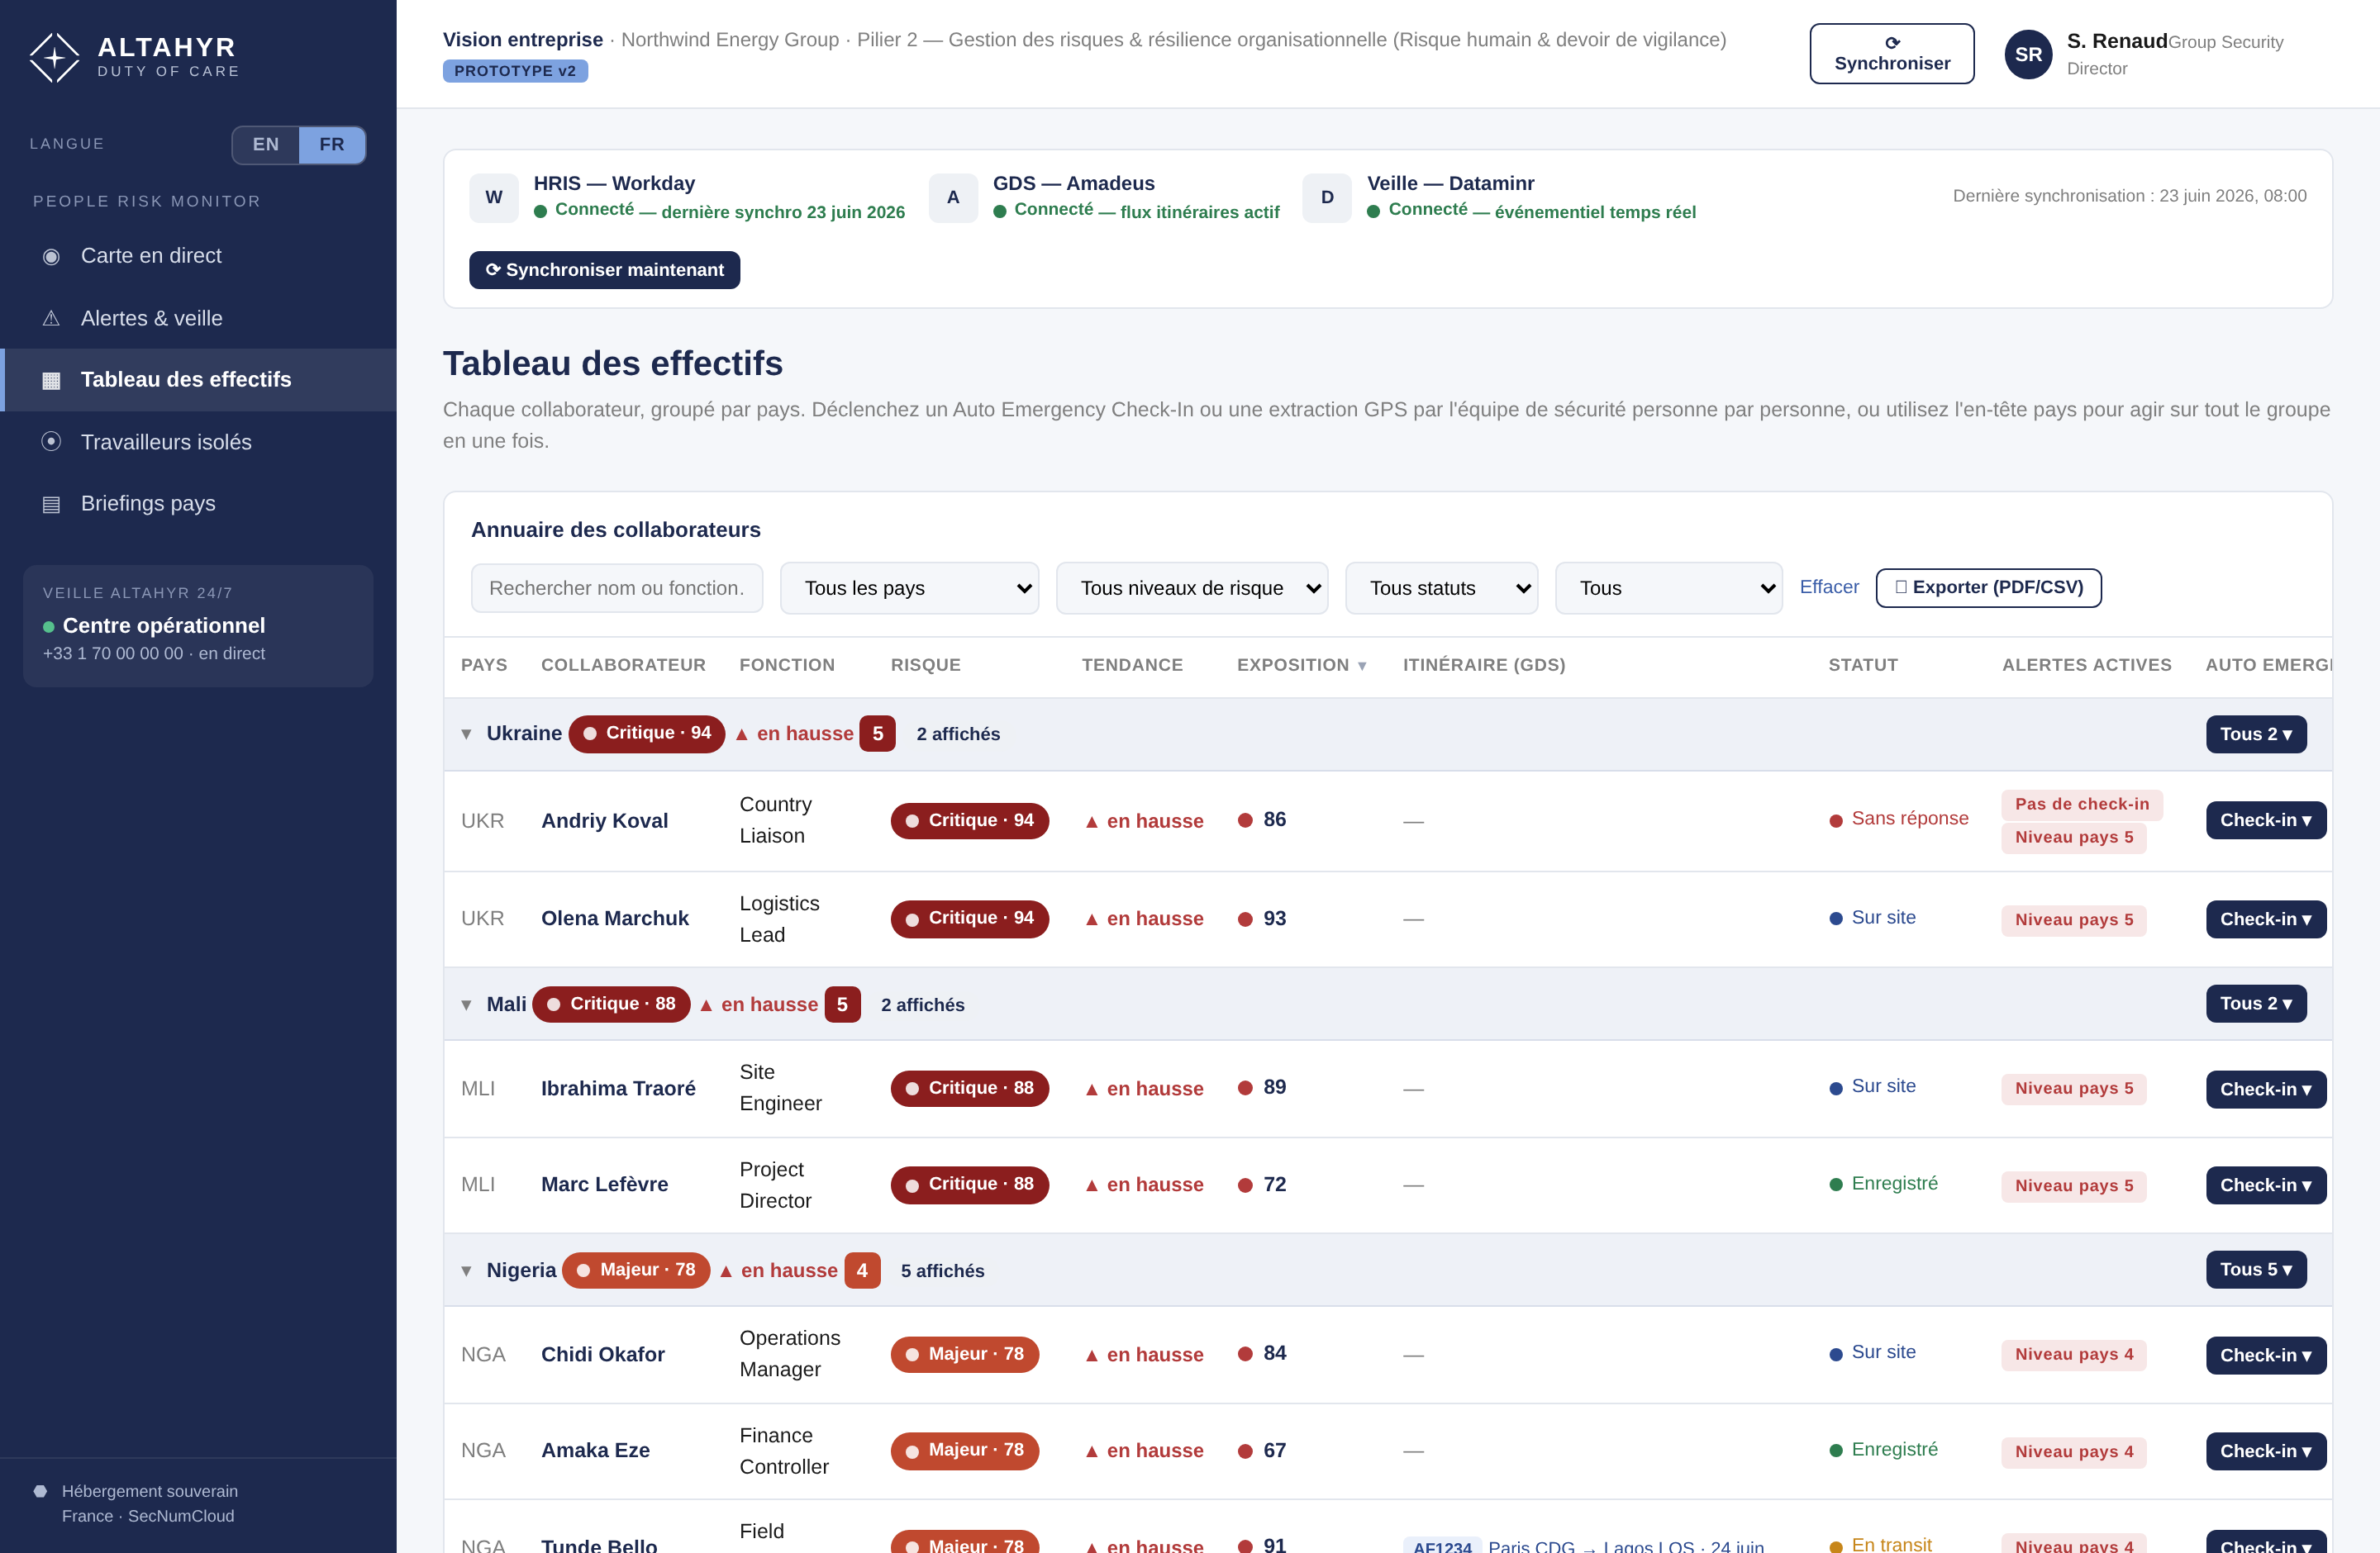
Task: Export directory as PDF/CSV
Action: click(x=1989, y=587)
